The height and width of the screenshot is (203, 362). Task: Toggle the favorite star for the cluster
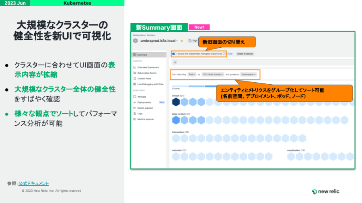tap(182, 41)
